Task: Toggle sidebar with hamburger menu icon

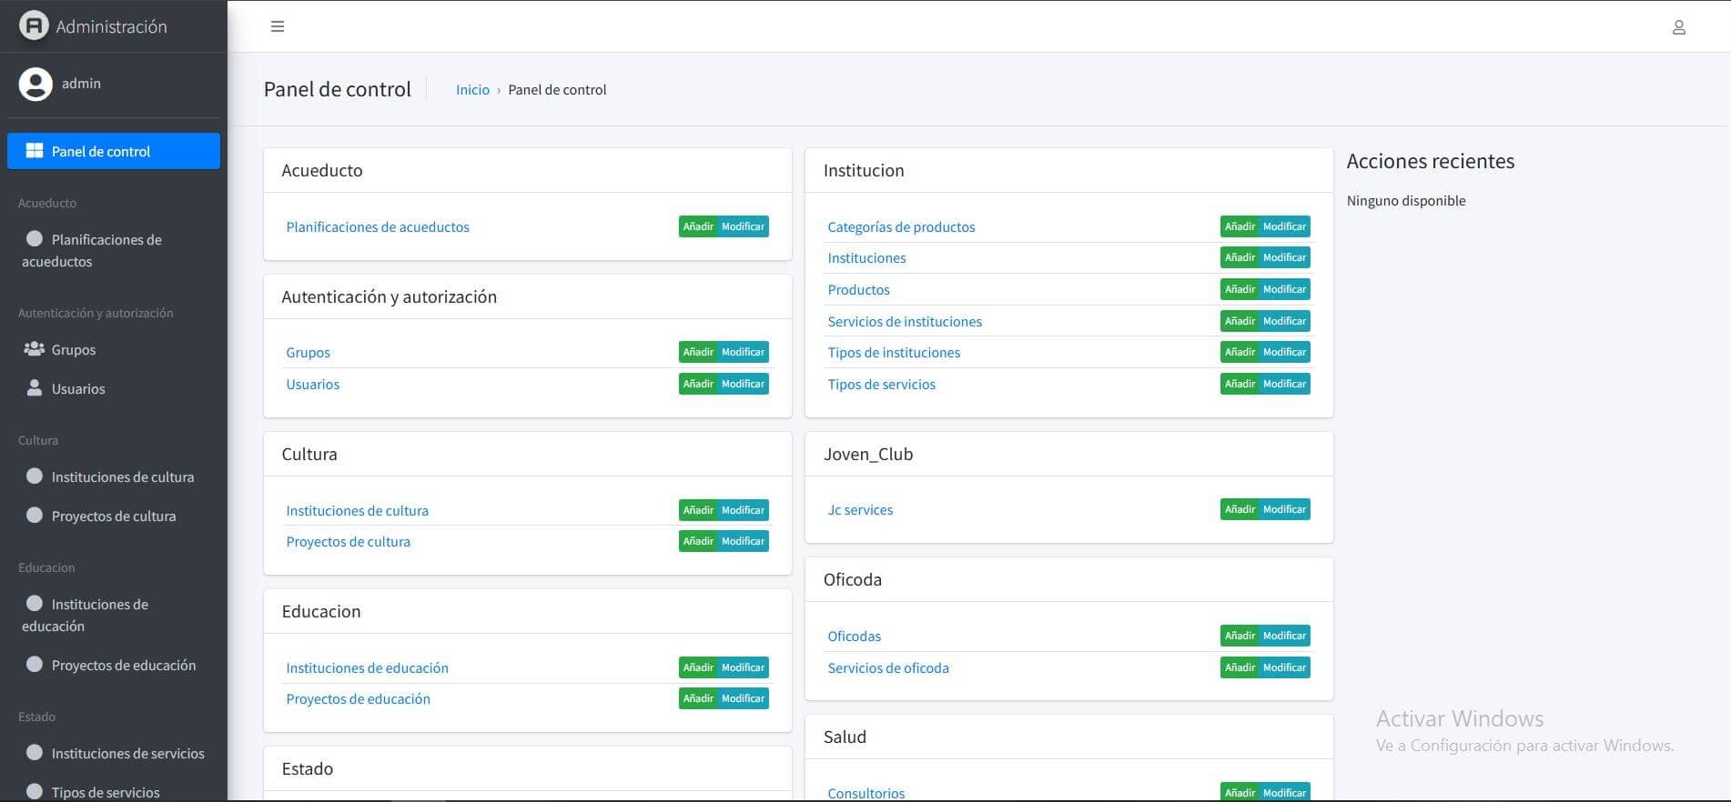Action: [278, 26]
